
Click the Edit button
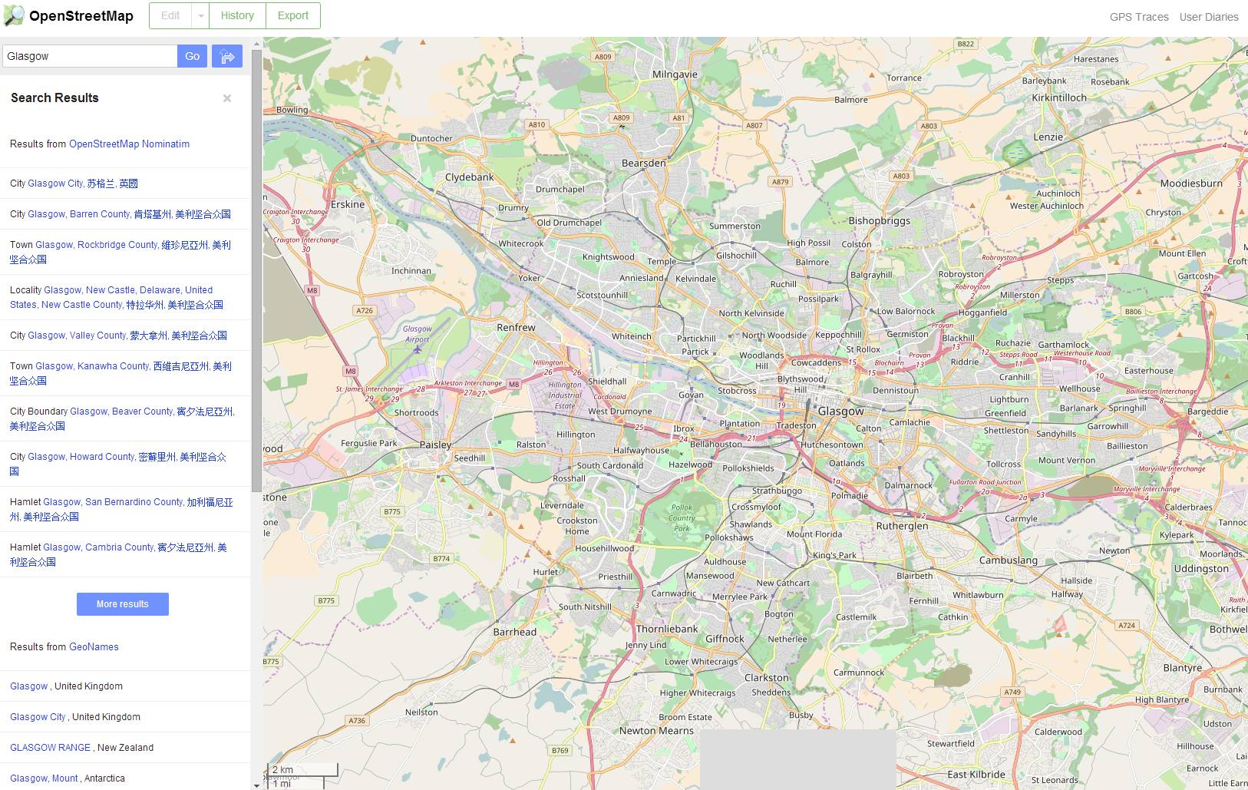[170, 15]
